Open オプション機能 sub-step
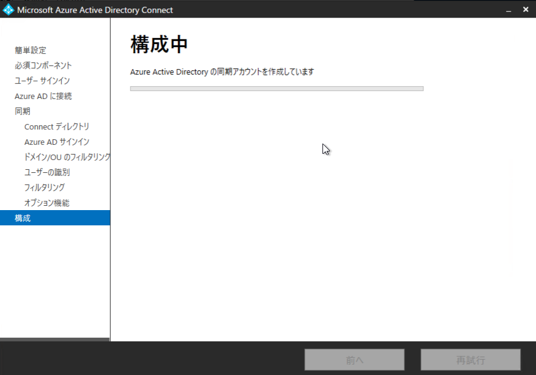Image resolution: width=536 pixels, height=375 pixels. [47, 203]
